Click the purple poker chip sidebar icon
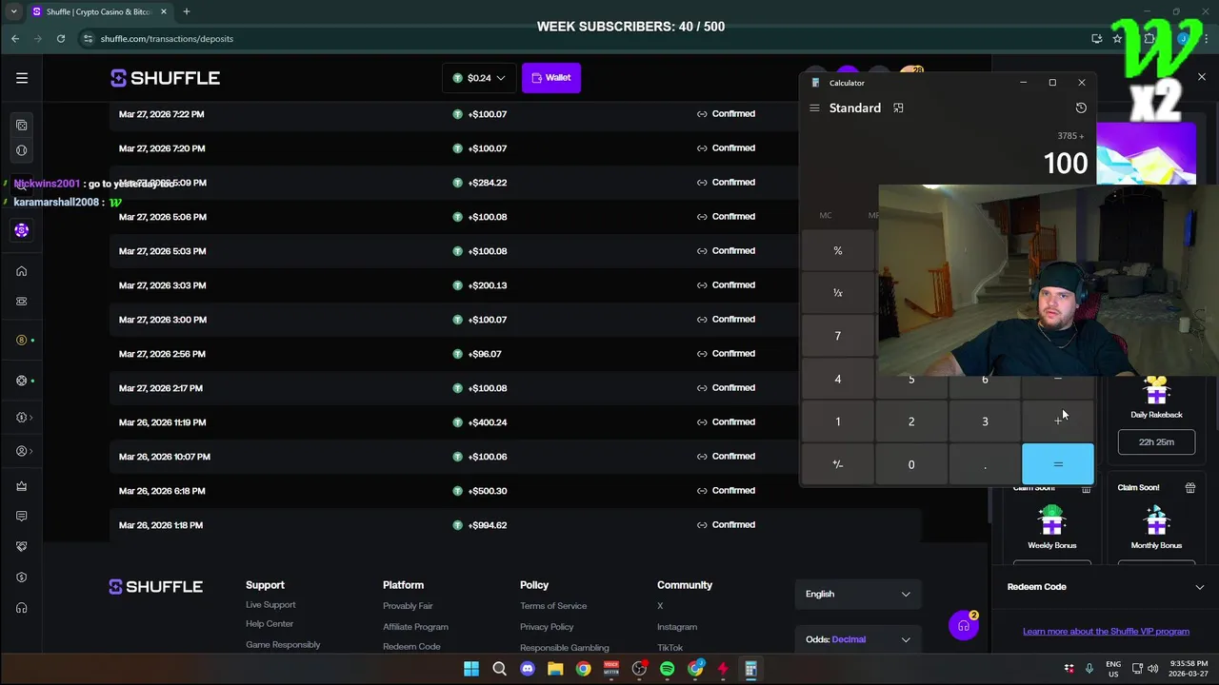The width and height of the screenshot is (1219, 685). point(21,230)
